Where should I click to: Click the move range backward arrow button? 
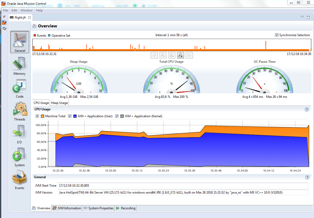(154, 55)
